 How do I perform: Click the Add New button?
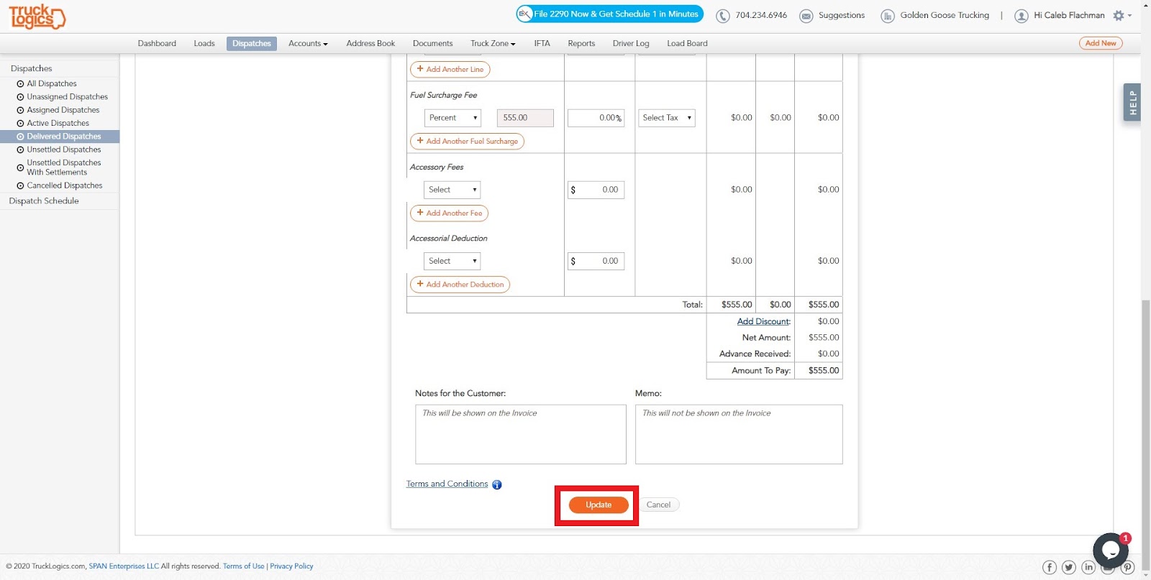[x=1101, y=43]
